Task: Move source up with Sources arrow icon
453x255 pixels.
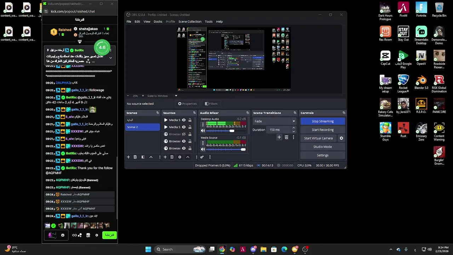Action: coord(188,157)
